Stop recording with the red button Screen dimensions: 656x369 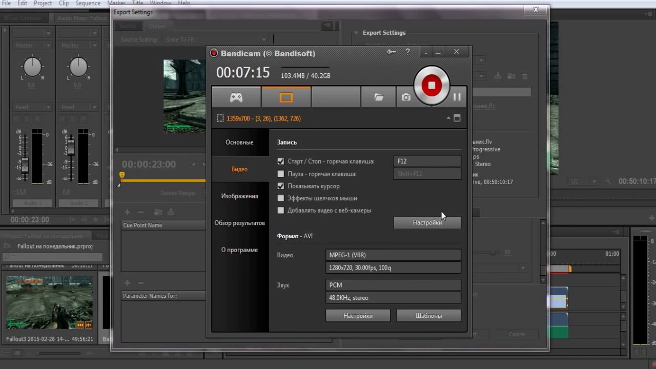click(x=432, y=86)
